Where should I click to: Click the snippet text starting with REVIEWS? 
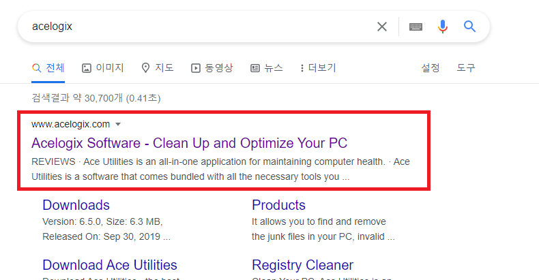[220, 169]
